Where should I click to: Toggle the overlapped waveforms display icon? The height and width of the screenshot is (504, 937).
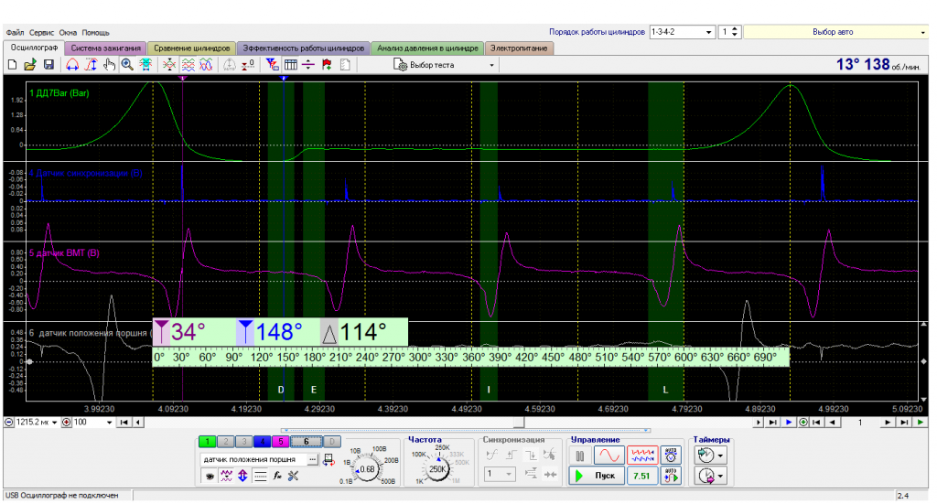[206, 65]
